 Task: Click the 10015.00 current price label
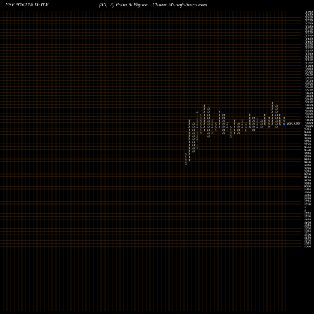pos(293,124)
